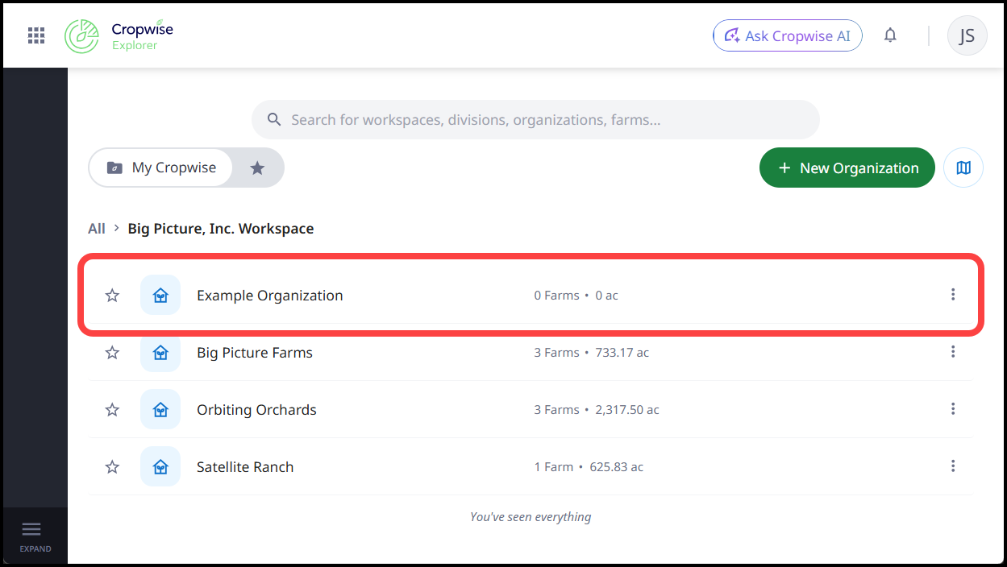Mark Satellite Ranch as favorite

click(112, 467)
